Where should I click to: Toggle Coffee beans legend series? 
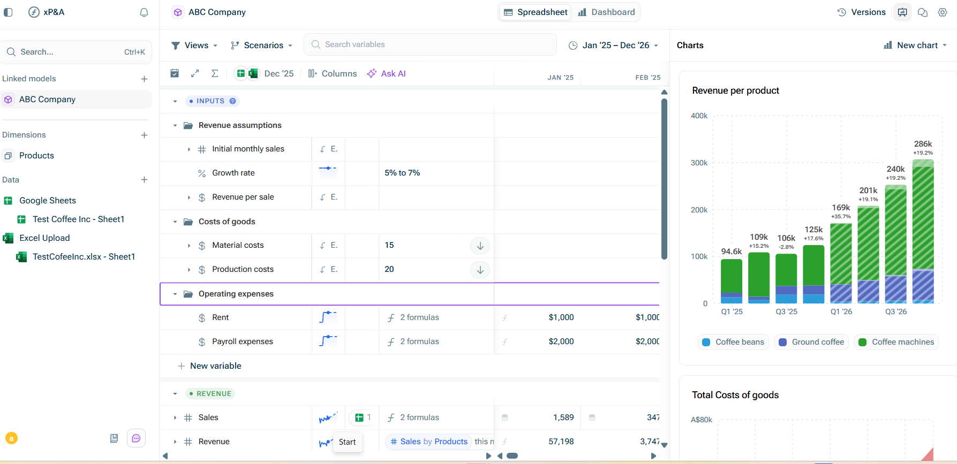(x=733, y=342)
